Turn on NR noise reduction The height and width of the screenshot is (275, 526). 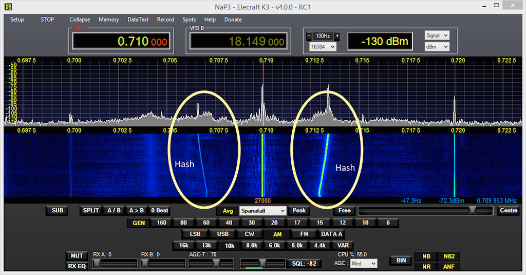pyautogui.click(x=426, y=266)
